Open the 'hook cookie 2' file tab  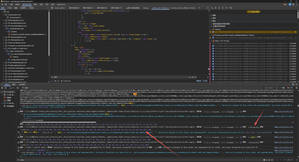(x=60, y=8)
